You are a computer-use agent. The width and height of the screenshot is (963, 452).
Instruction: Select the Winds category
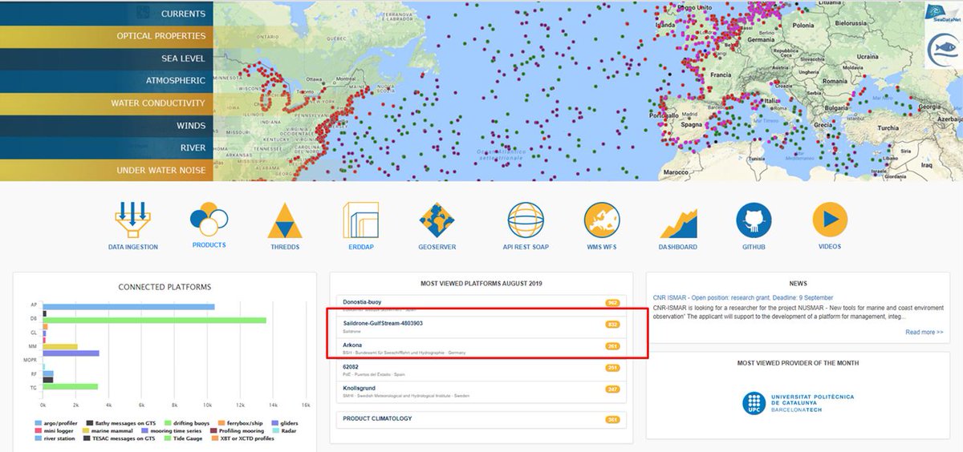[x=106, y=126]
